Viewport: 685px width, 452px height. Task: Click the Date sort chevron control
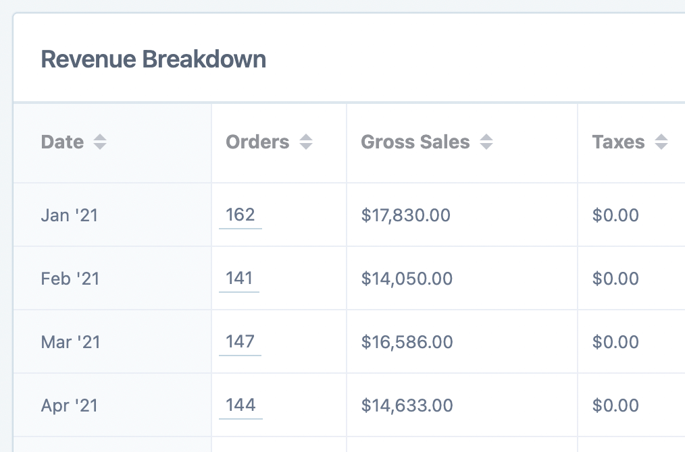(x=100, y=142)
